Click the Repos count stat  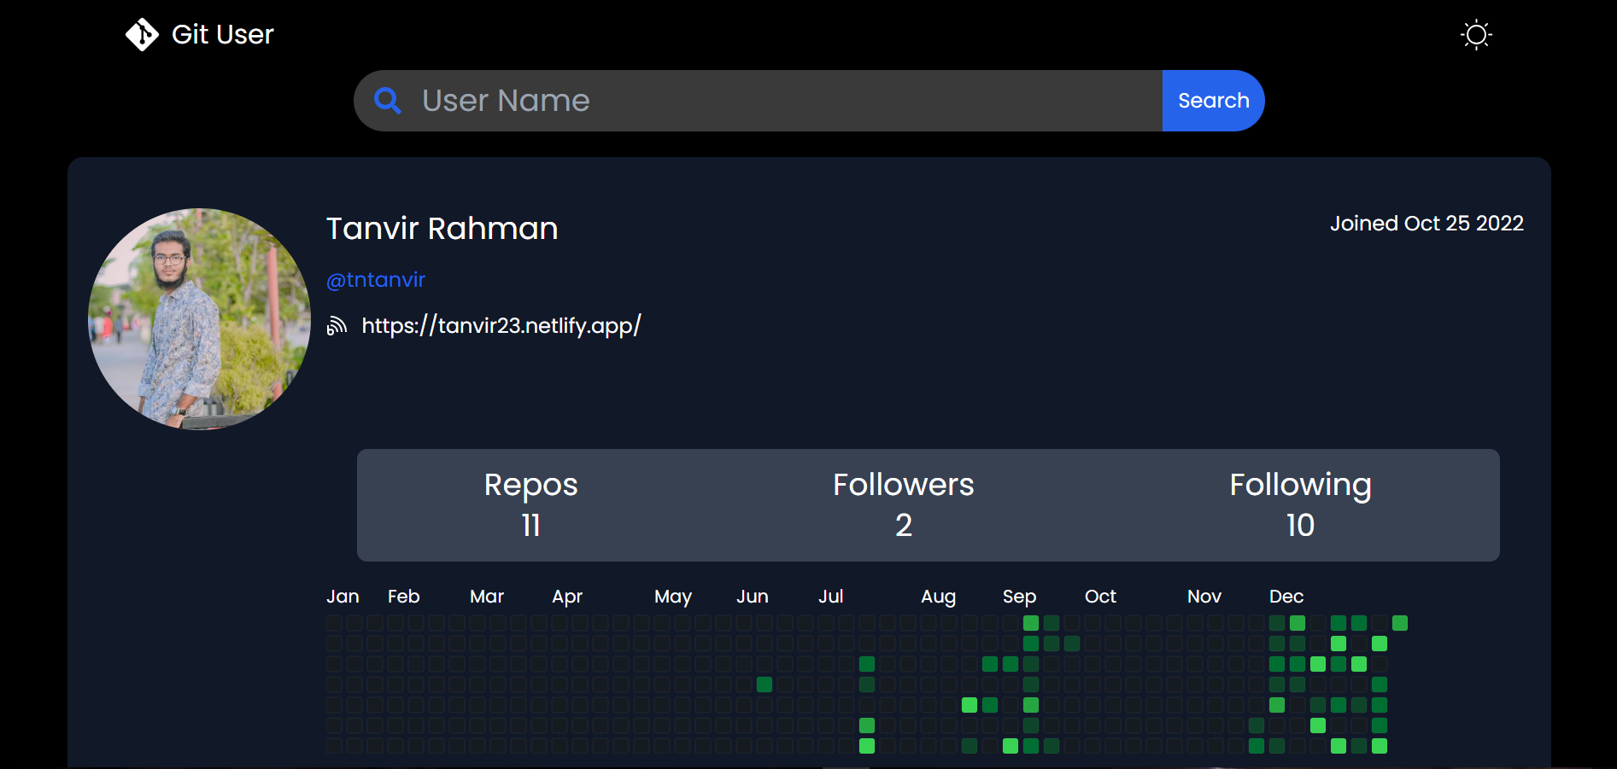[531, 505]
